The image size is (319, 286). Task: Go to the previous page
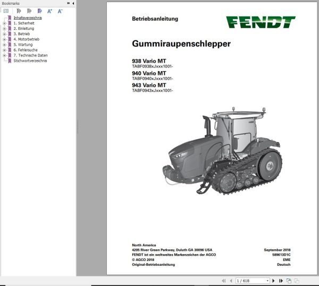click(x=231, y=281)
